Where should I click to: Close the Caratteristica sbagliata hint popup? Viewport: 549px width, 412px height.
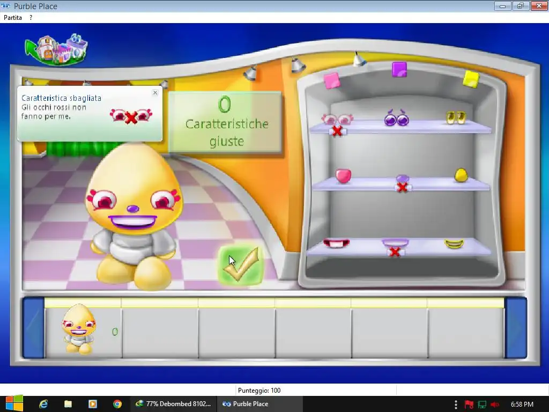click(x=155, y=93)
